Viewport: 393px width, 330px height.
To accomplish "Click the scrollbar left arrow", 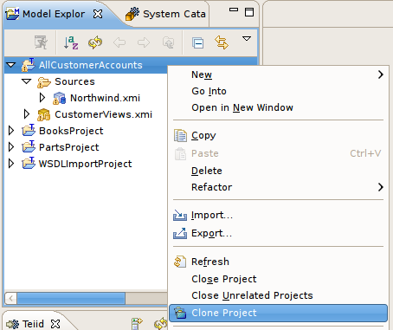I will click(x=11, y=298).
